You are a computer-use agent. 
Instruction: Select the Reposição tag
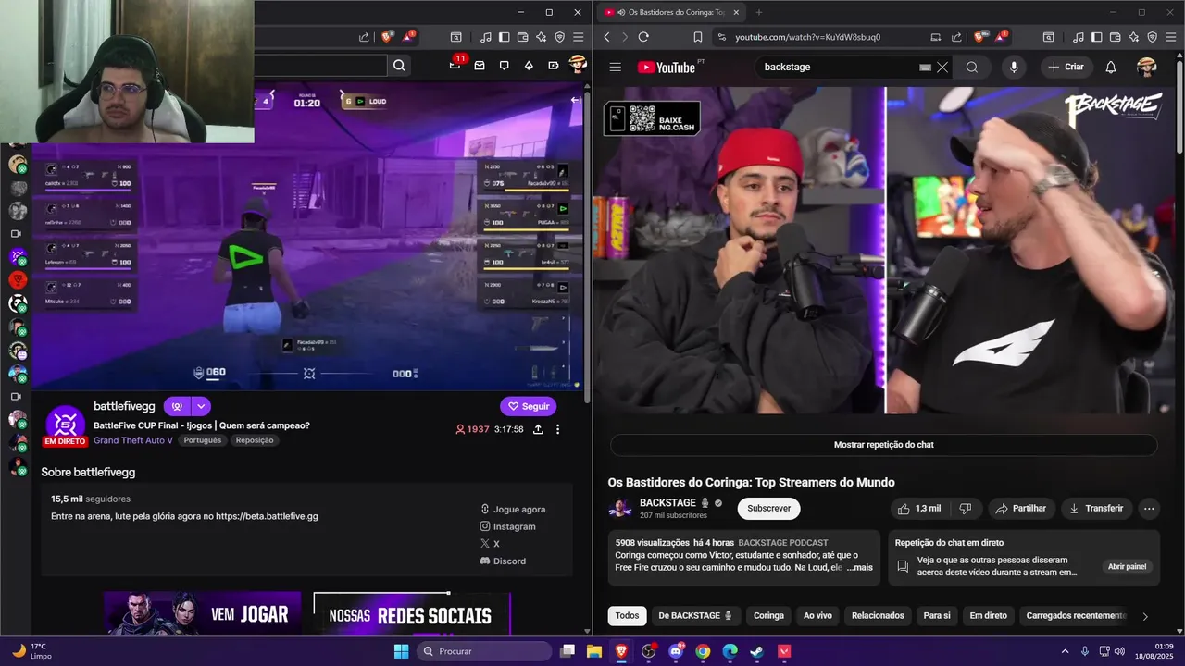pyautogui.click(x=255, y=440)
